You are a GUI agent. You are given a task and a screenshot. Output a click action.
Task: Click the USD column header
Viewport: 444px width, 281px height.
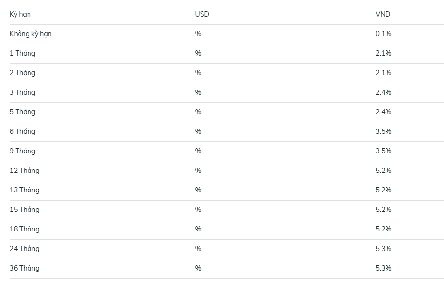point(202,14)
